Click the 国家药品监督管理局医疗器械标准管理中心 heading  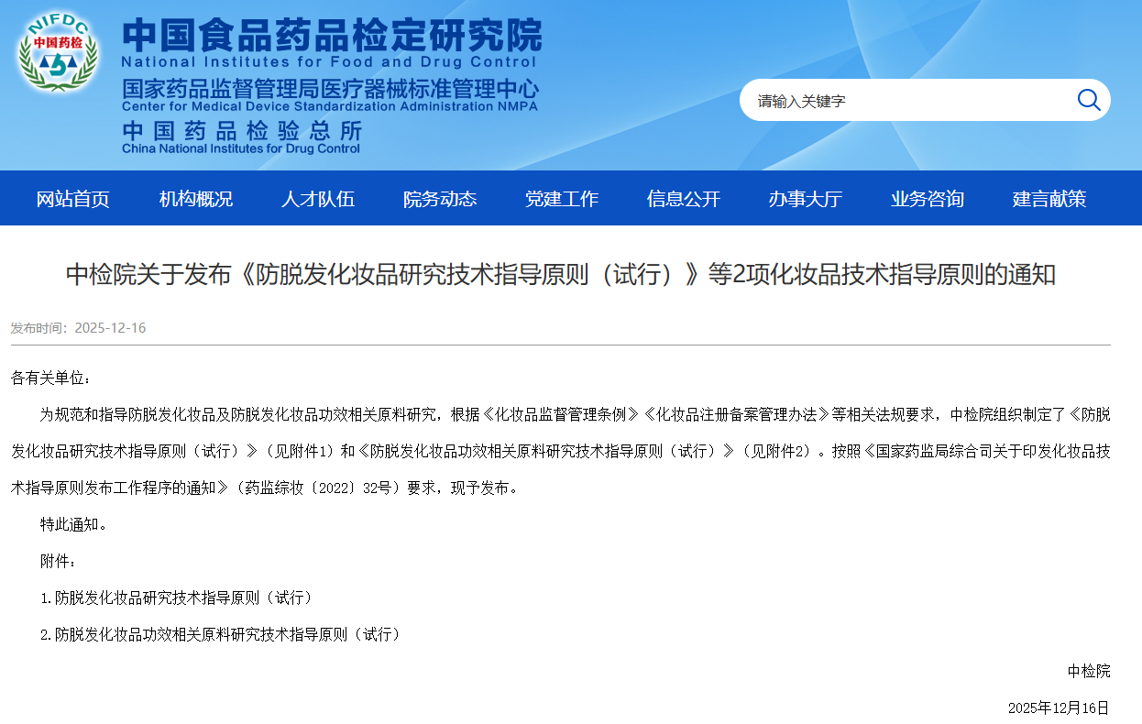(x=330, y=90)
